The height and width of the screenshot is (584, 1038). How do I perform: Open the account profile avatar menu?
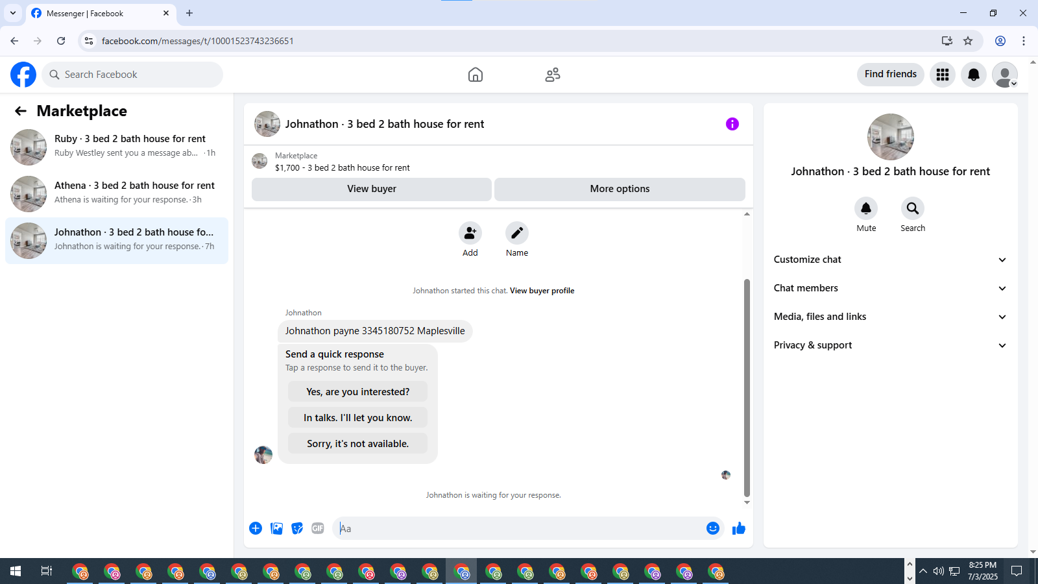click(x=1005, y=75)
